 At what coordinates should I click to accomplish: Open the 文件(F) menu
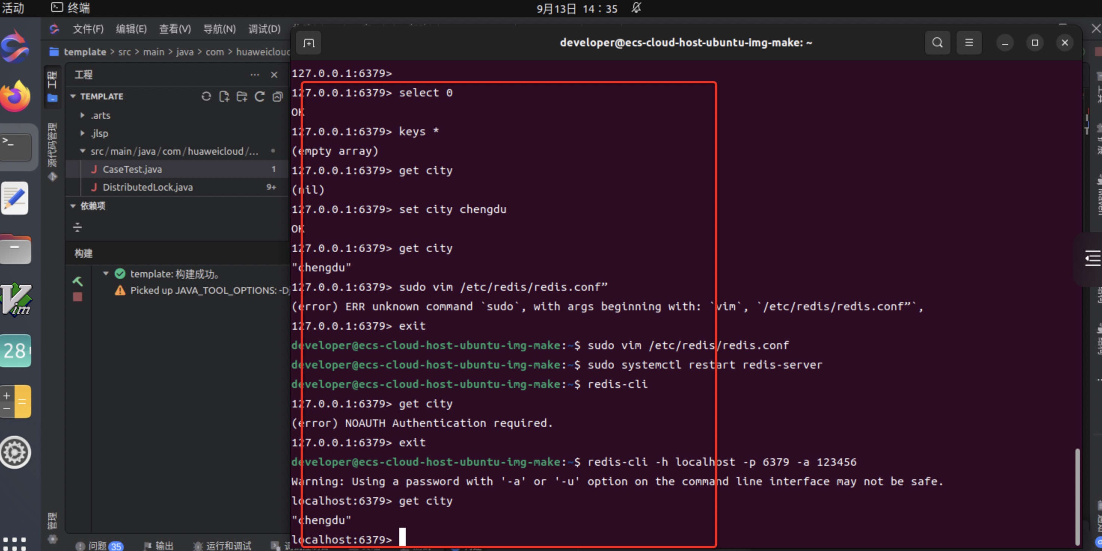click(88, 29)
